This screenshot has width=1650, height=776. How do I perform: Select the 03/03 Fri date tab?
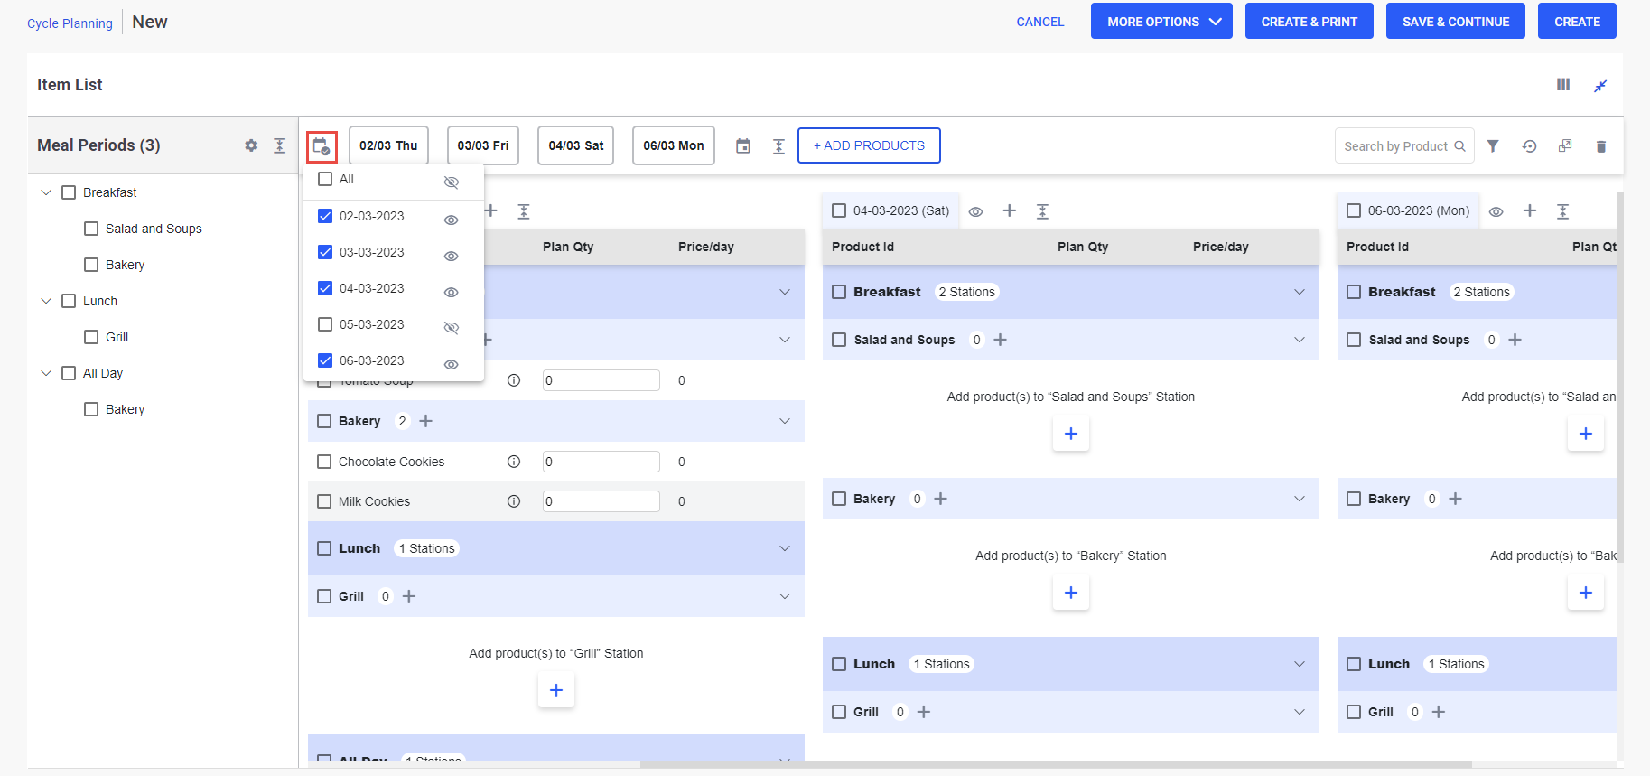pos(483,145)
